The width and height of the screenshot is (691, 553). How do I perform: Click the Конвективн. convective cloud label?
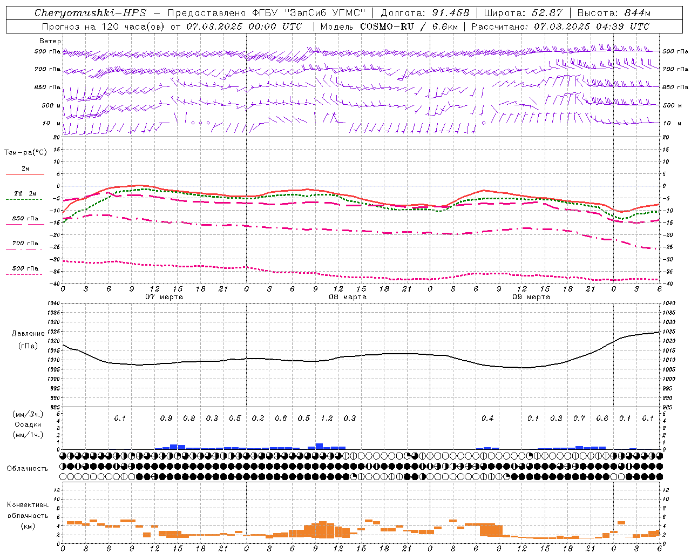[28, 505]
